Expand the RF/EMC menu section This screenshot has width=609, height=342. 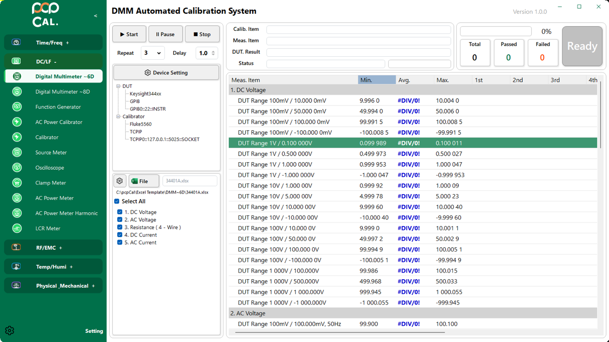click(53, 248)
